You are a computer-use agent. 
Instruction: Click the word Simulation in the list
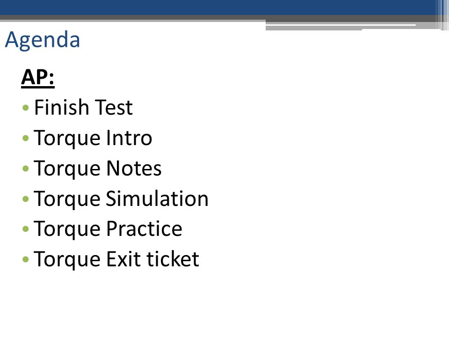tap(157, 198)
